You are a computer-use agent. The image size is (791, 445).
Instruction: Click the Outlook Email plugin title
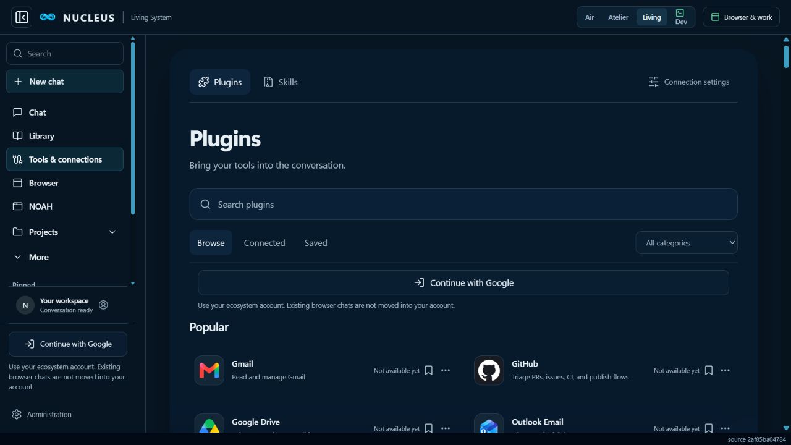click(538, 422)
